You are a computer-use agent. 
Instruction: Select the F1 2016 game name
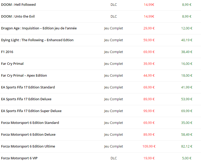[7, 52]
